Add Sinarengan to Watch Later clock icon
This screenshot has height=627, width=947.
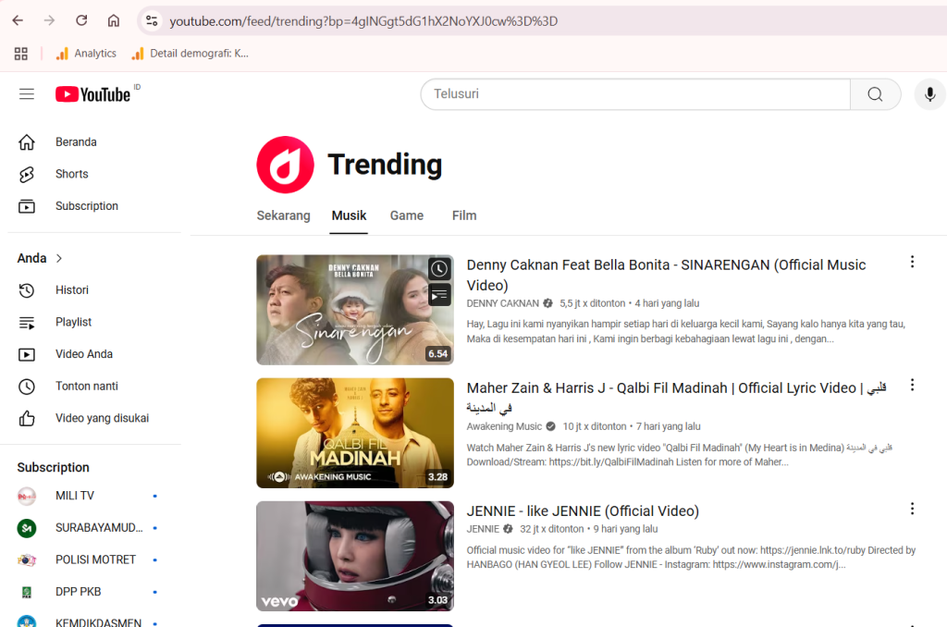439,269
